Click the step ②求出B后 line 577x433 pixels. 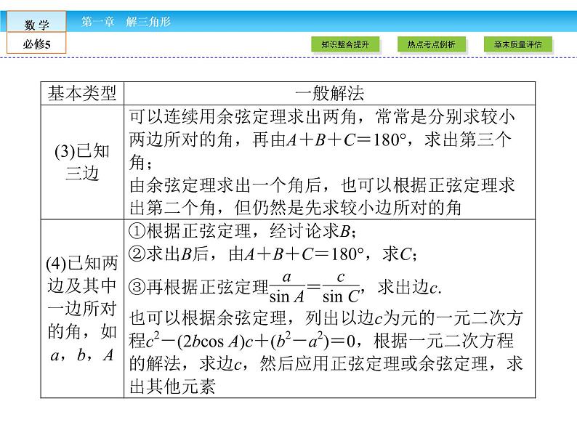tap(273, 254)
